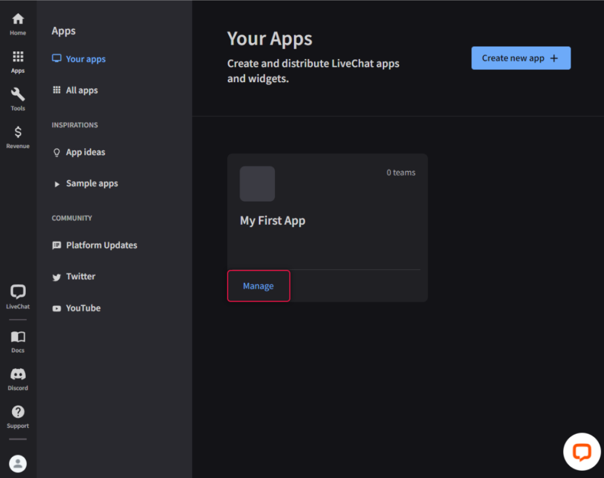Click the Home icon in sidebar

point(18,19)
